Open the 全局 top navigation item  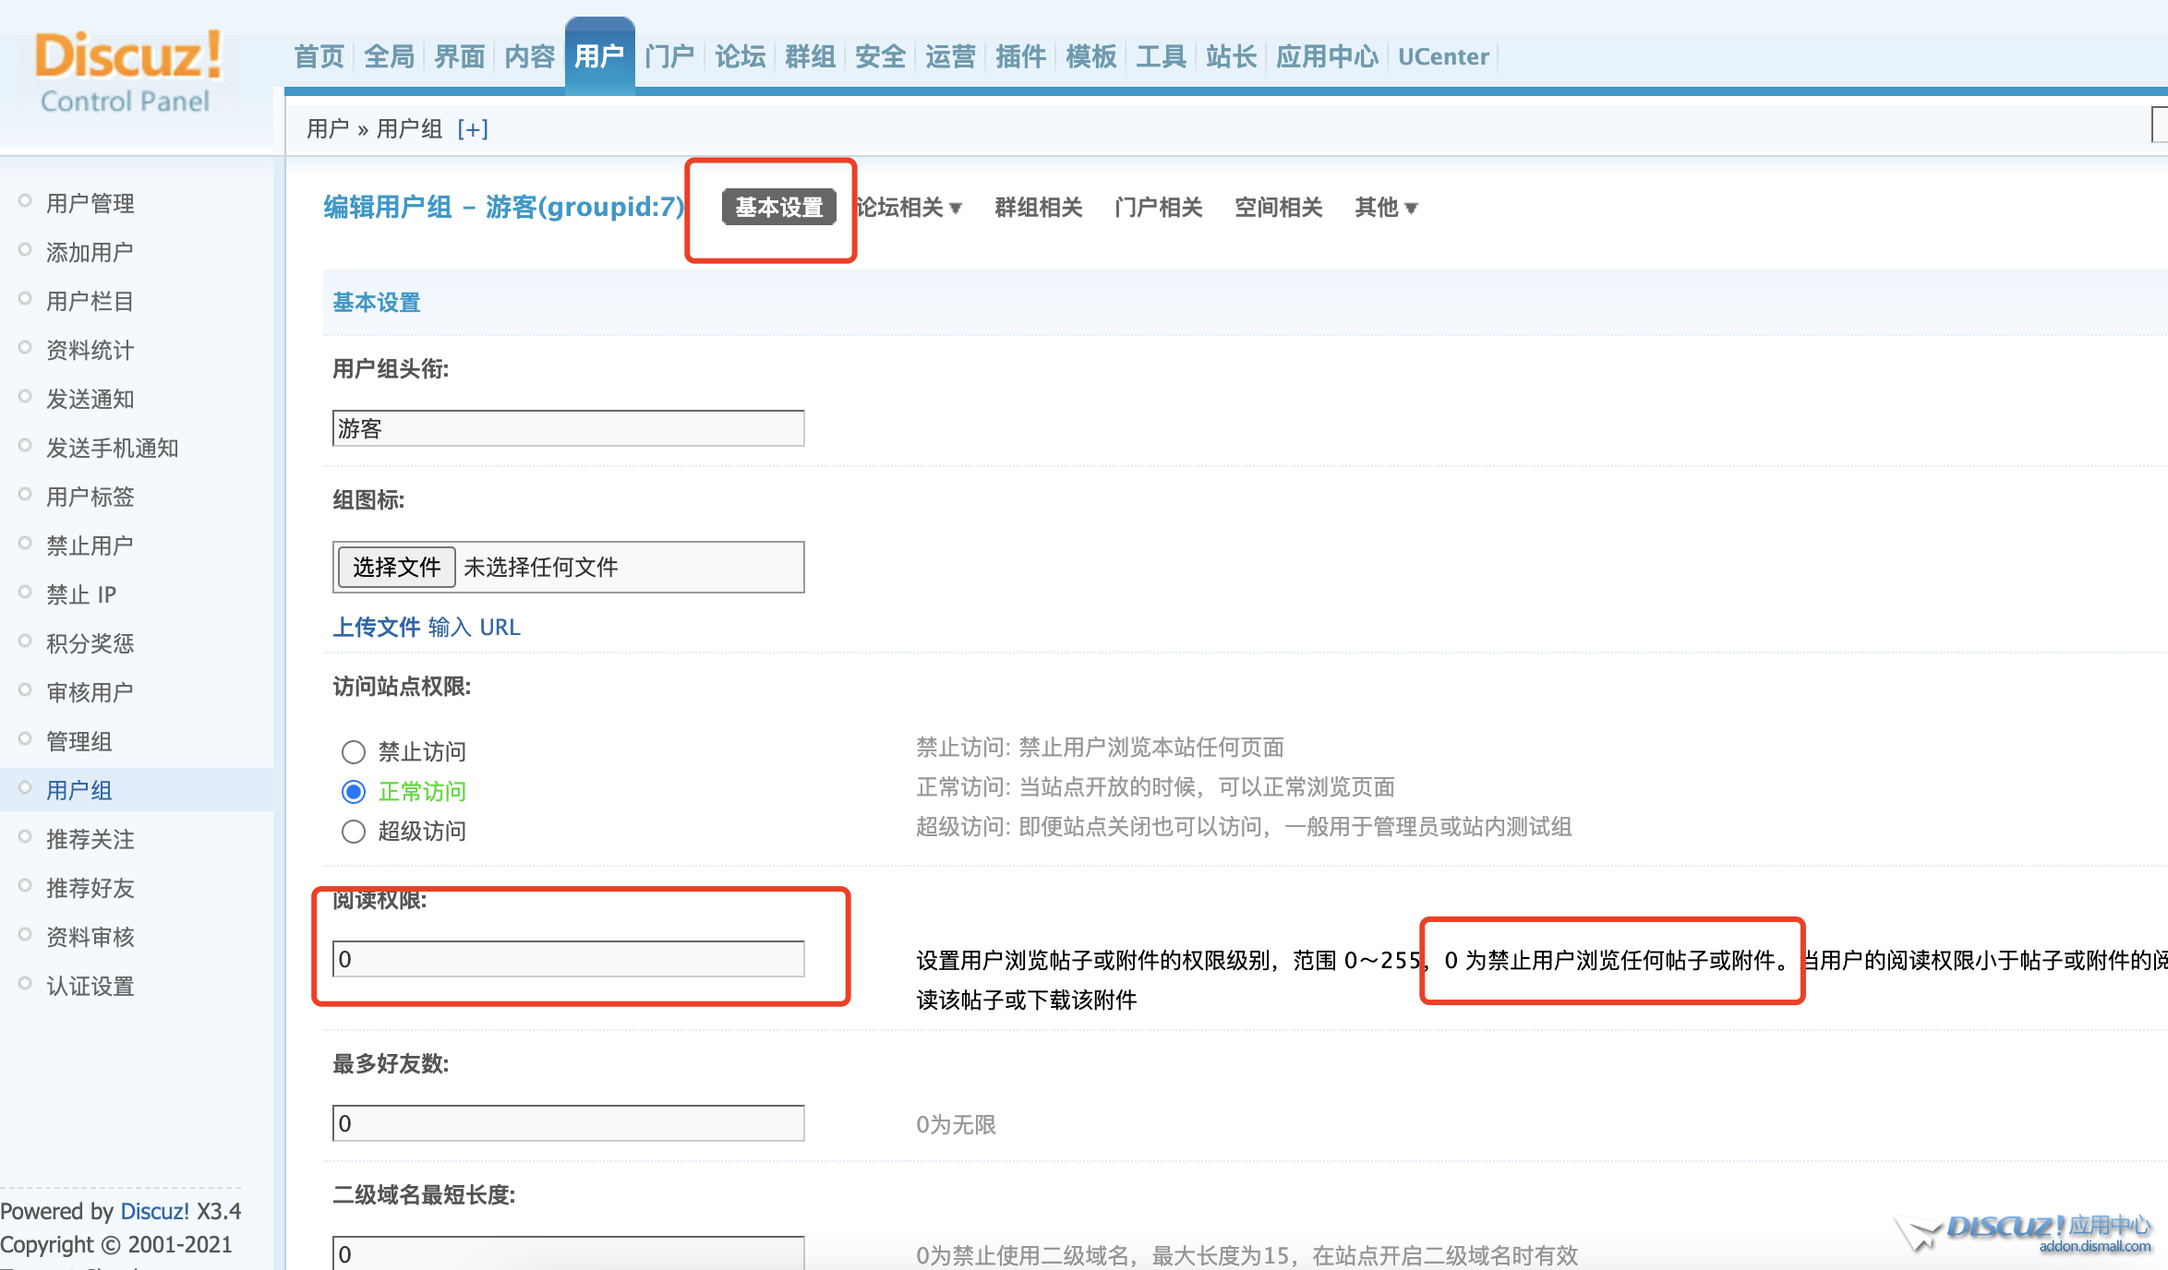[389, 57]
